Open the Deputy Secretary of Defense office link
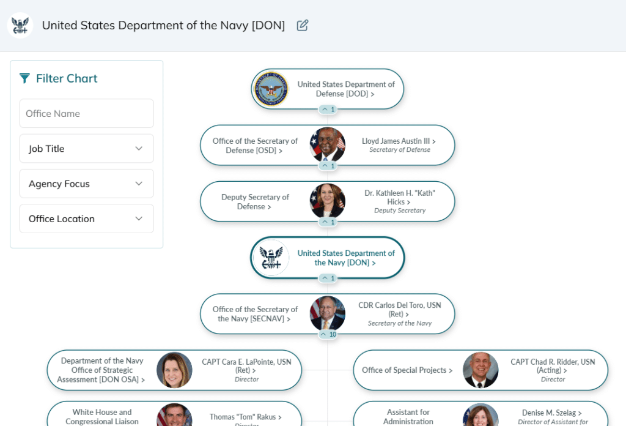Screen dimensions: 626x426 (x=256, y=201)
